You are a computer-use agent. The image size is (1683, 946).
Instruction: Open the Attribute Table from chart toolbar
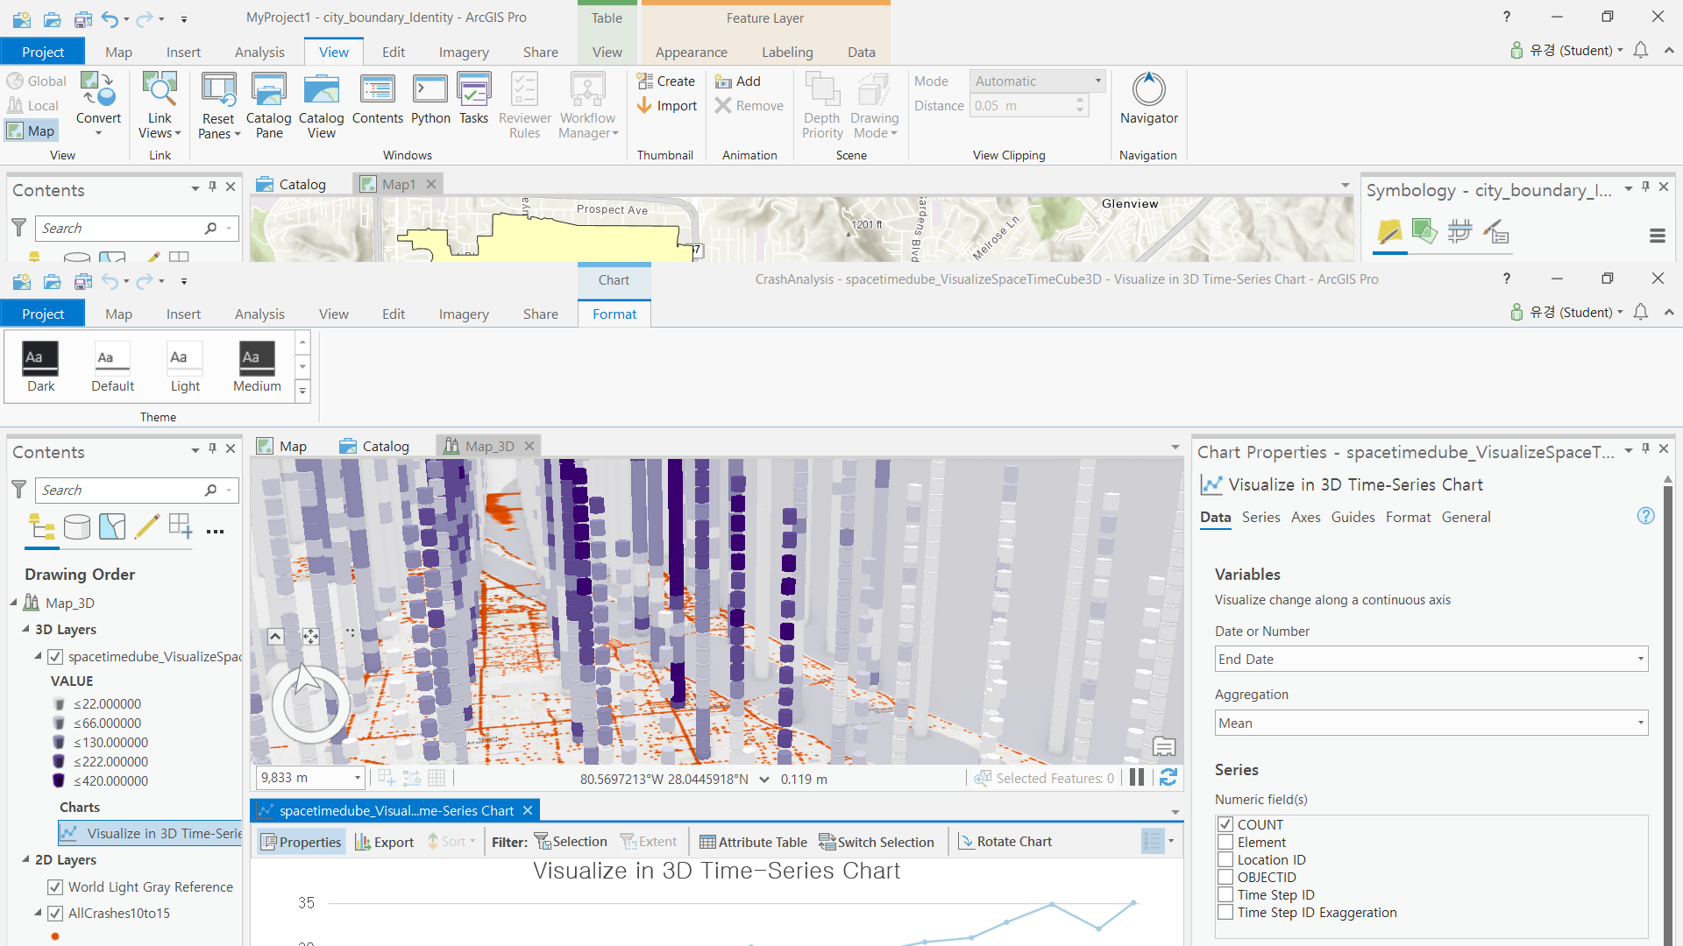753,842
